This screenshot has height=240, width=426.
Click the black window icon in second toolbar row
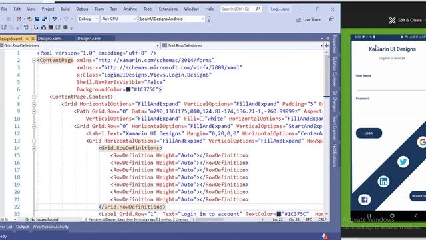[x=51, y=27]
